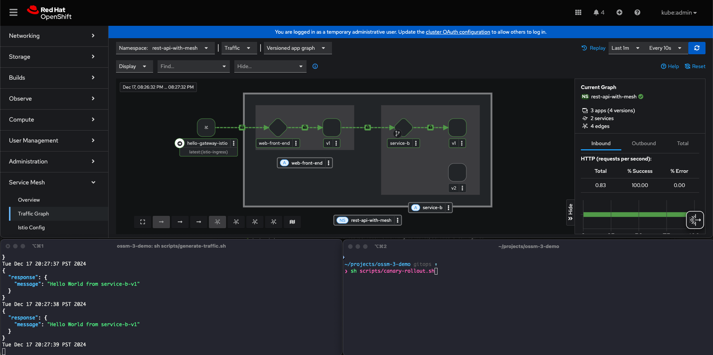713x355 pixels.
Task: Expand the Storage nav section
Action: [54, 57]
